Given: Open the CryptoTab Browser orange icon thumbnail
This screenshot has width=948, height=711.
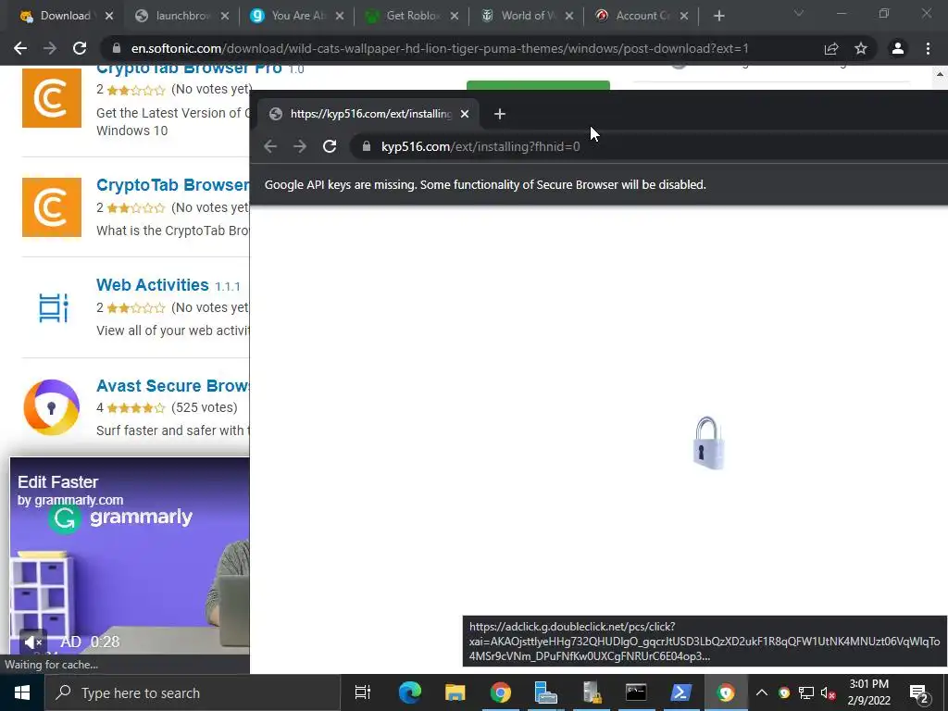Looking at the screenshot, I should [52, 207].
